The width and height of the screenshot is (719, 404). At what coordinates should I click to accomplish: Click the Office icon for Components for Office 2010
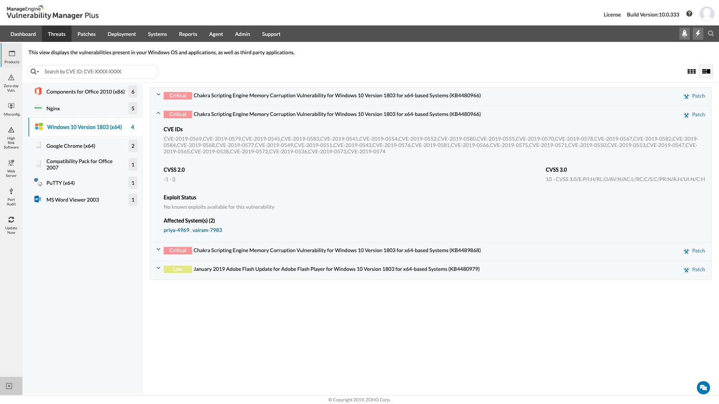coord(38,91)
